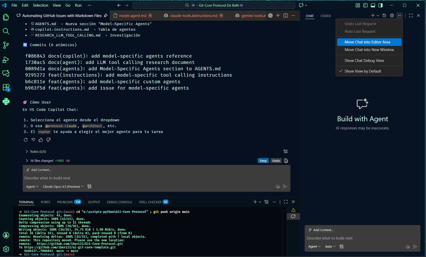Open the Accounts menu in the activity bar
Viewport: 426px width, 257px height.
tap(6, 235)
